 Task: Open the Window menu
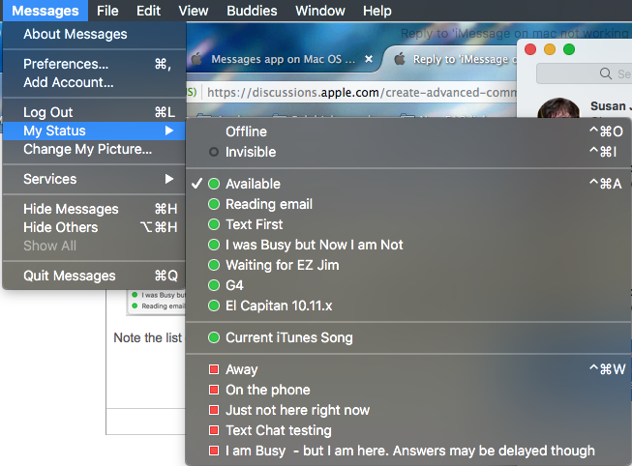tap(320, 11)
